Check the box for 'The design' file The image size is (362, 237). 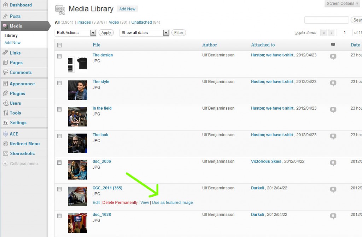pos(59,56)
